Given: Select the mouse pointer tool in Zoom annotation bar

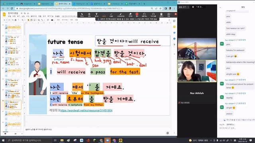Looking at the screenshot, I should coord(82,15).
